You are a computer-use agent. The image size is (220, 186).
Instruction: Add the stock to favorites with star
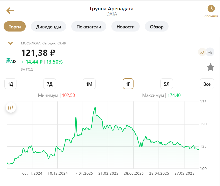click(210, 67)
